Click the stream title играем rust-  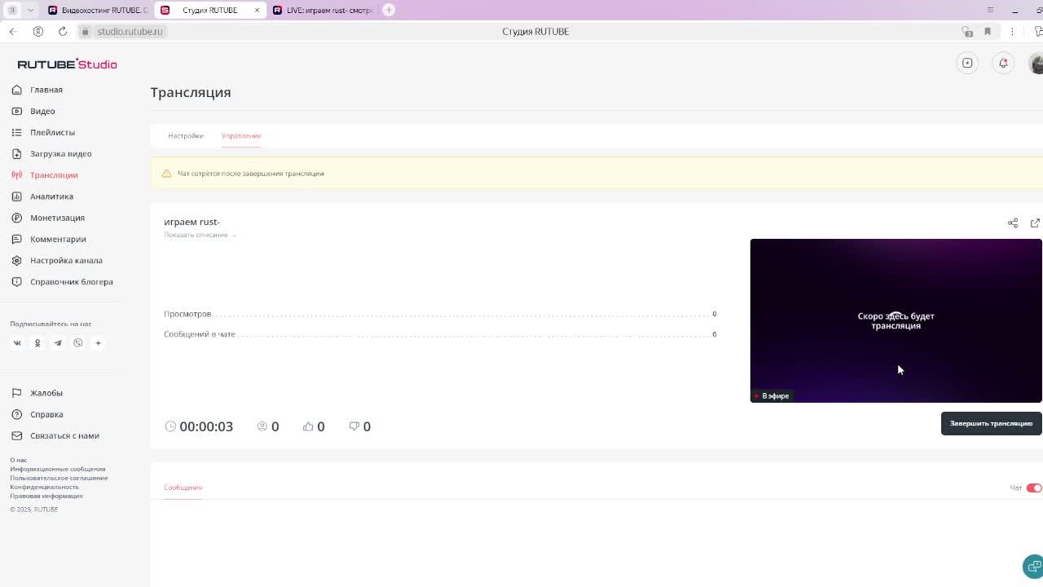191,222
